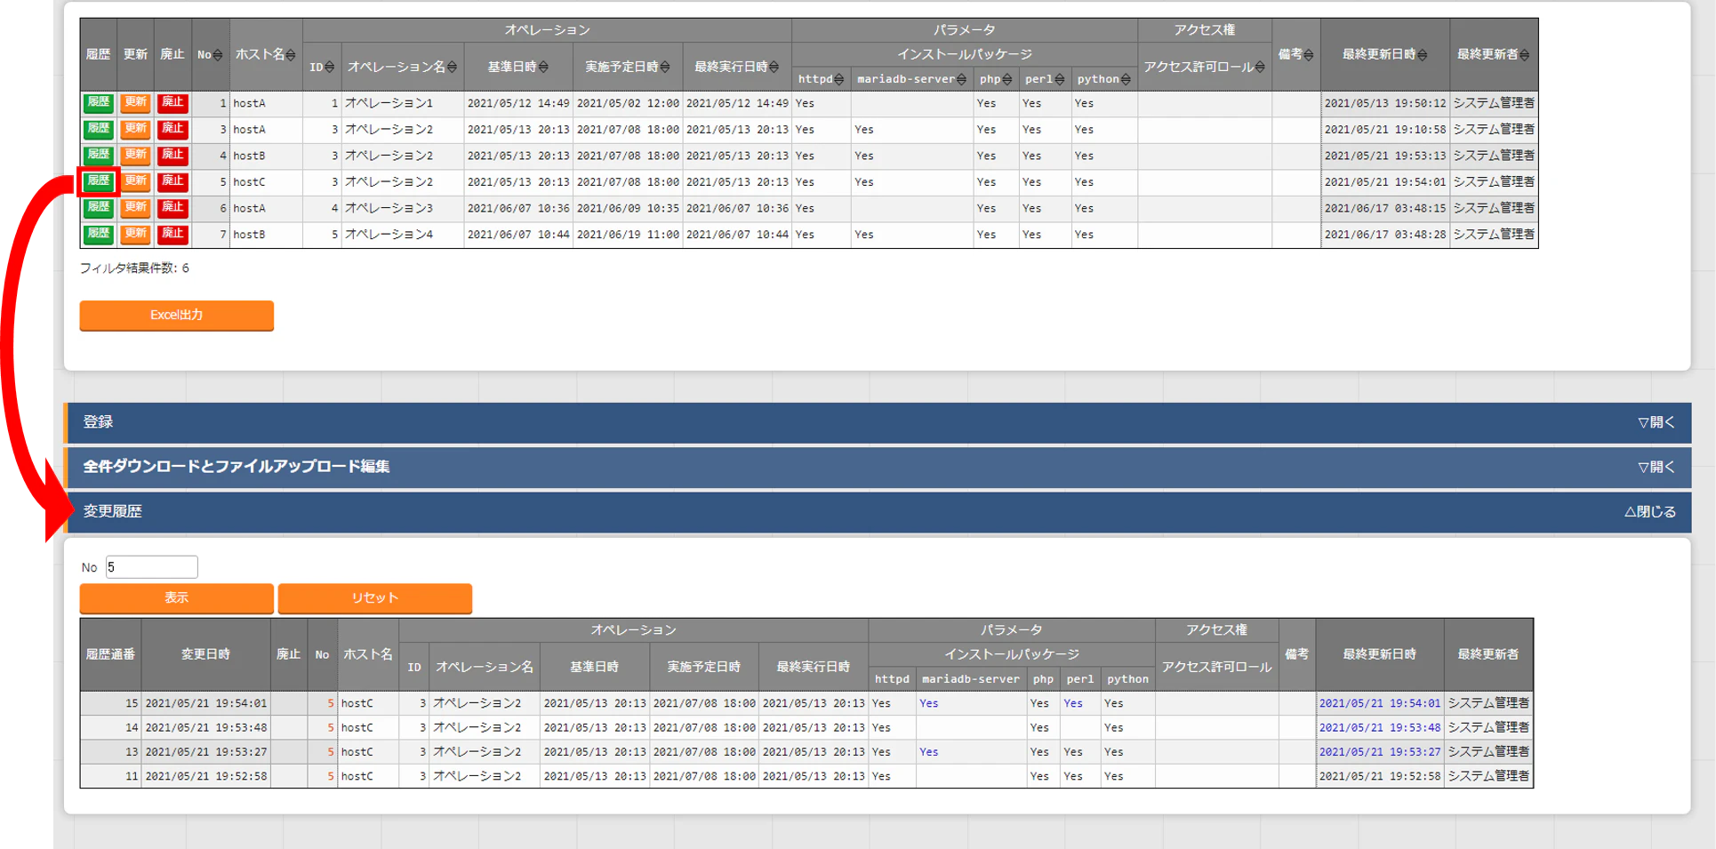Sort by オペレーション名 column icon
This screenshot has height=849, width=1716.
coord(453,68)
